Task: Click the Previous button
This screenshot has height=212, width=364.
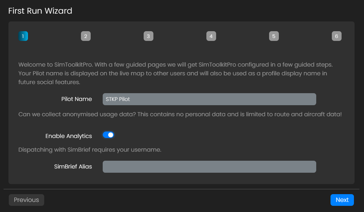Action: point(26,200)
